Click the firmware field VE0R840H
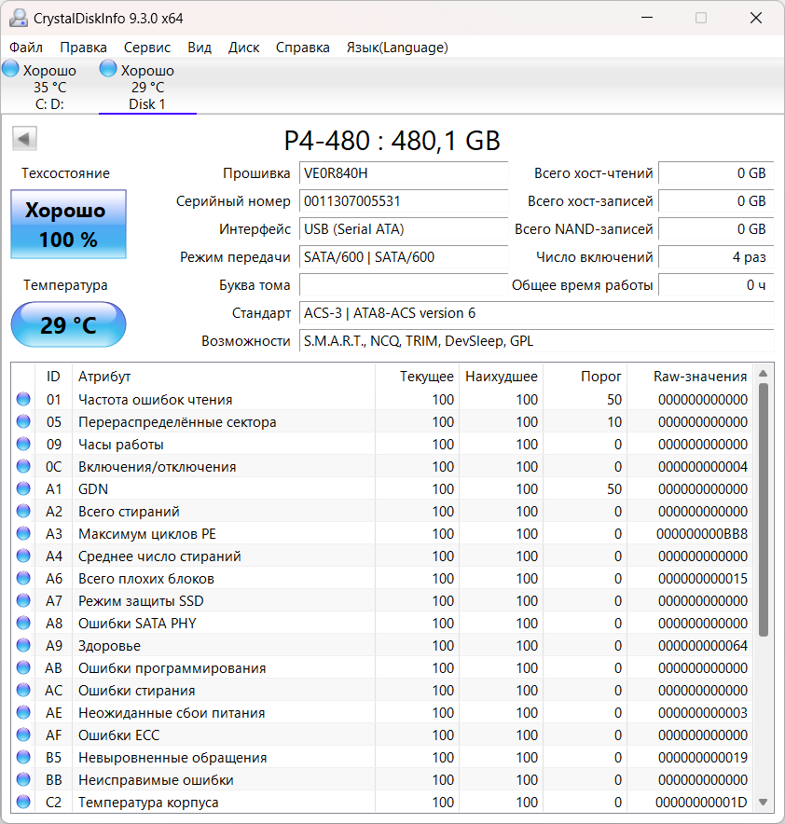Viewport: 785px width, 824px height. [404, 172]
